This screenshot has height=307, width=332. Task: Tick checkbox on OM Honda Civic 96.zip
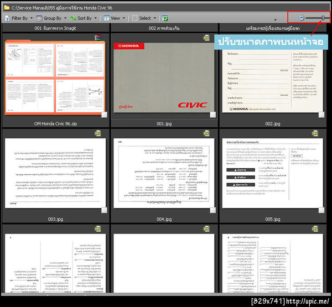(105, 115)
